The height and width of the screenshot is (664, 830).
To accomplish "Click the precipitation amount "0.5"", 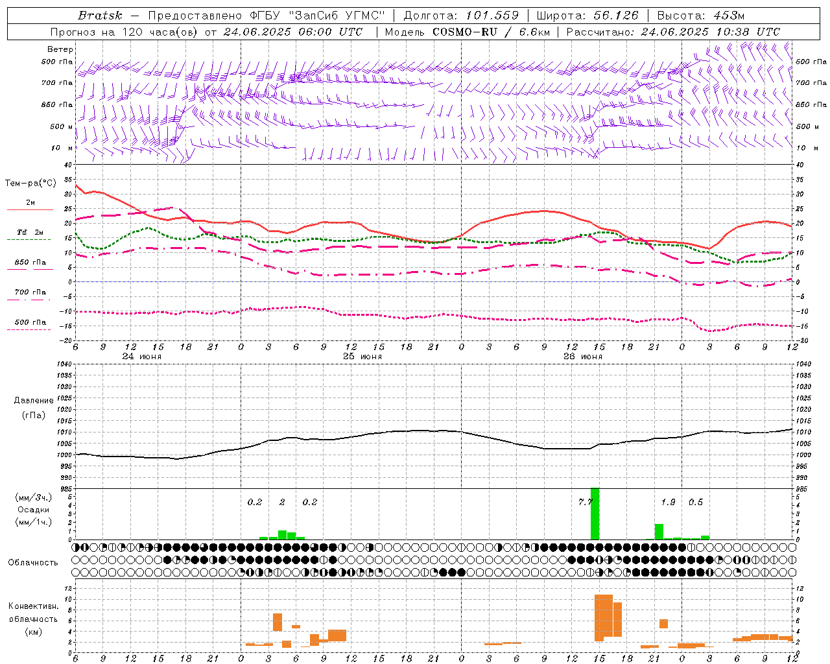I will 696,503.
